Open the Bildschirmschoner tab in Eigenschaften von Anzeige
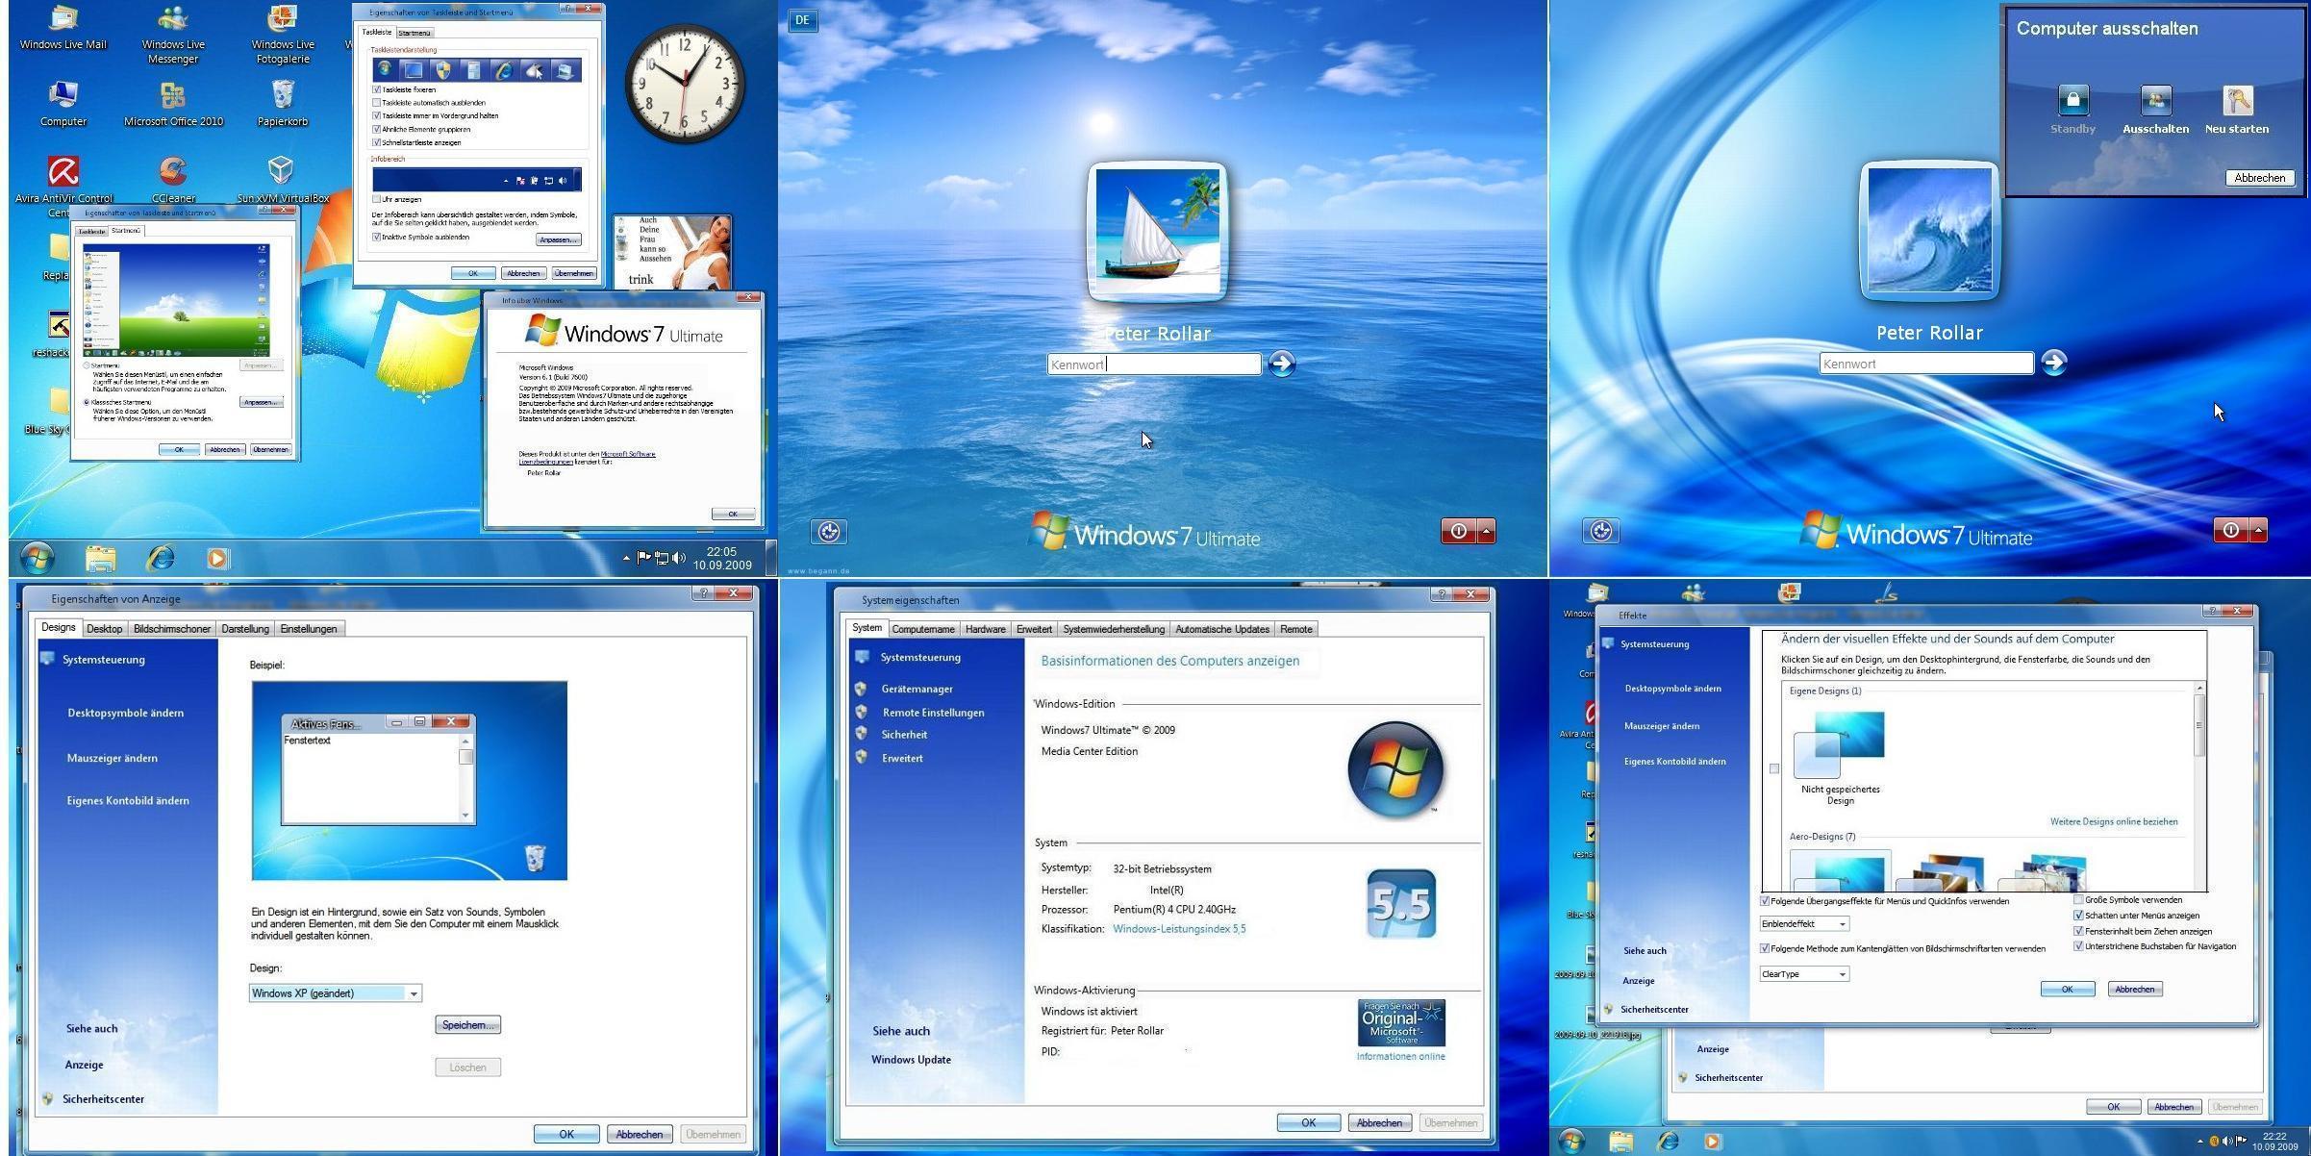Viewport: 2311px width, 1156px height. [172, 628]
